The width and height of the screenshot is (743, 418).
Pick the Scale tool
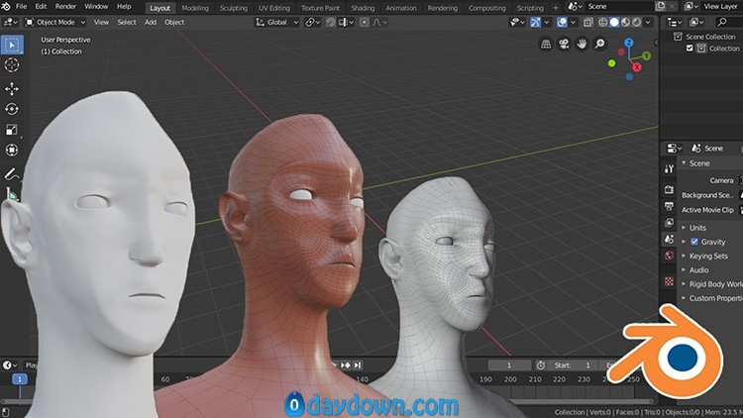12,130
